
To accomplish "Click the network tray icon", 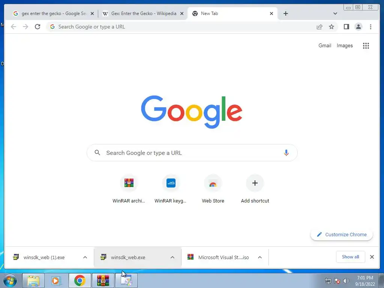I will point(328,281).
